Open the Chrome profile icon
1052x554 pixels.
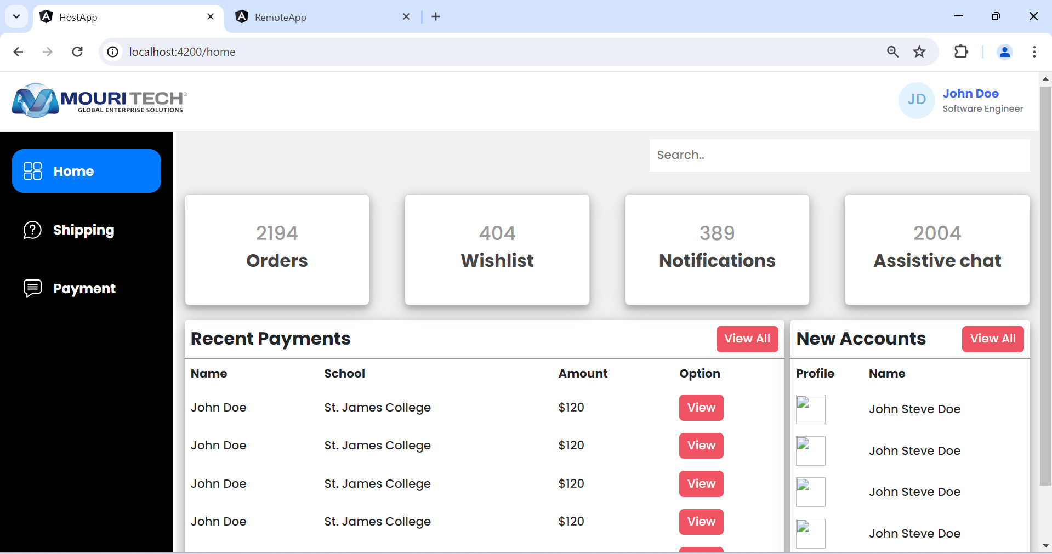[1004, 52]
